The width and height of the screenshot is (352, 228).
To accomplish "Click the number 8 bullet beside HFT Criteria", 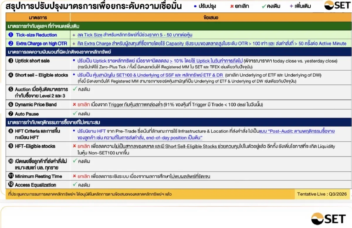I will click(11, 131).
